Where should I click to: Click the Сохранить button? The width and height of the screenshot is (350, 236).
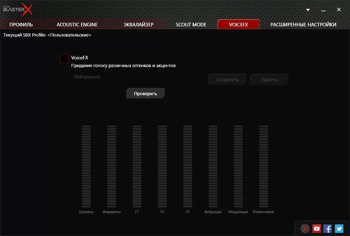click(227, 79)
